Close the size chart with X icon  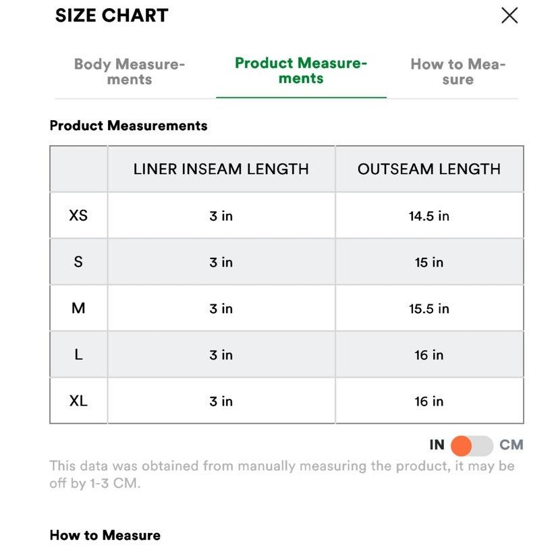tap(509, 16)
